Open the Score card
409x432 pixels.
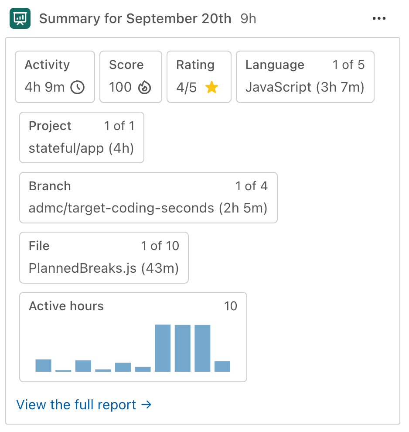click(x=130, y=77)
